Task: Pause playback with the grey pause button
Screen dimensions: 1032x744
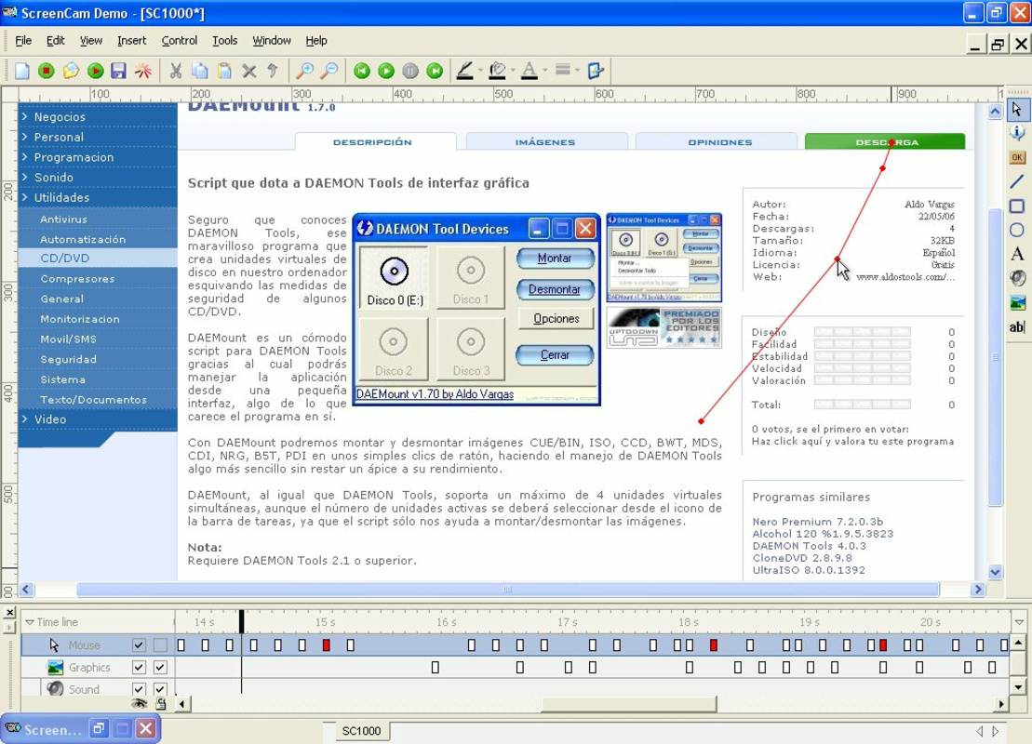Action: click(x=410, y=71)
